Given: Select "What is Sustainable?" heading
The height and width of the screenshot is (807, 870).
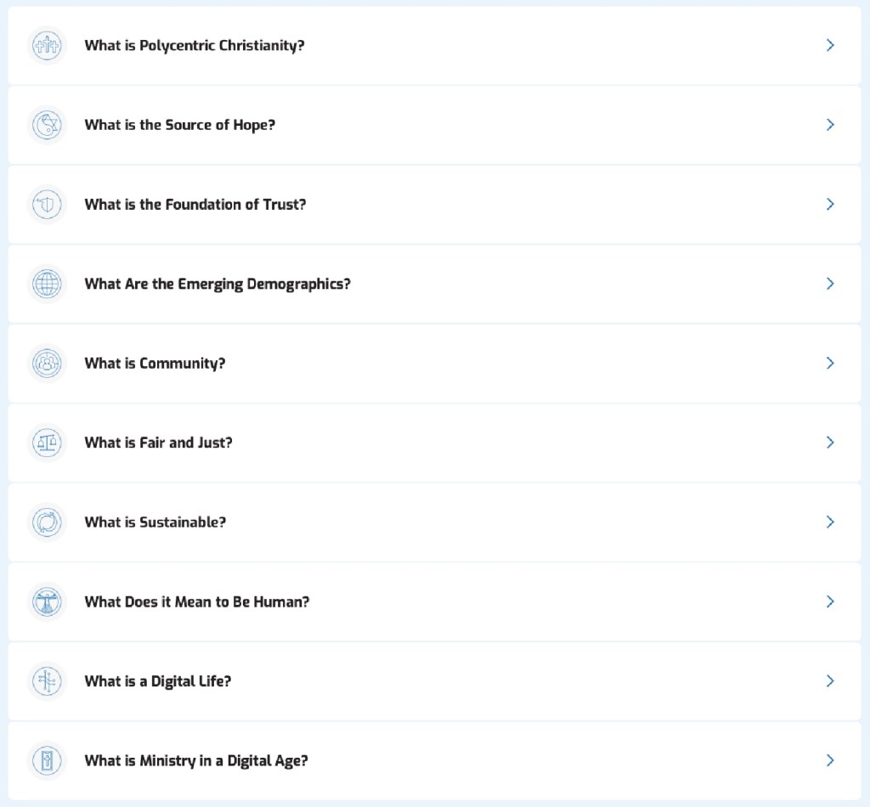Looking at the screenshot, I should point(155,522).
